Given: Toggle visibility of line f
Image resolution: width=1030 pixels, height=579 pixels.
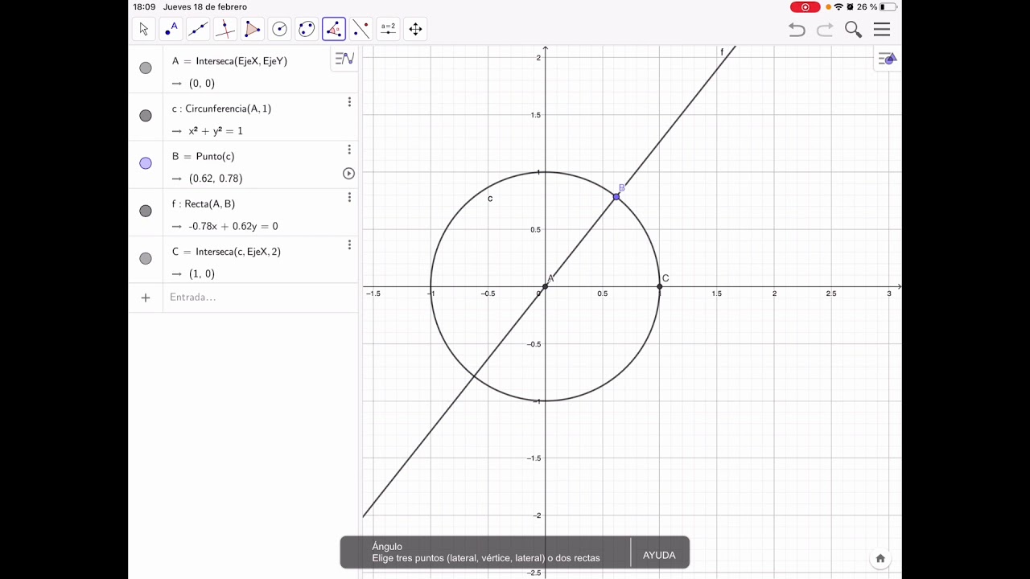Looking at the screenshot, I should [x=146, y=211].
